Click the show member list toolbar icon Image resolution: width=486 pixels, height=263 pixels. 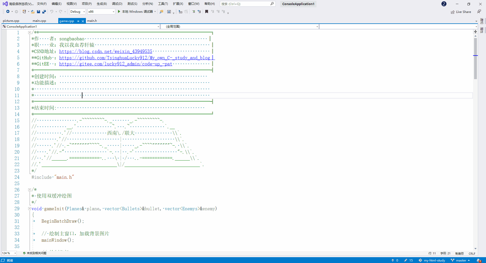(180, 12)
